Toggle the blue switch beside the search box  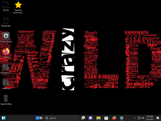(39, 118)
